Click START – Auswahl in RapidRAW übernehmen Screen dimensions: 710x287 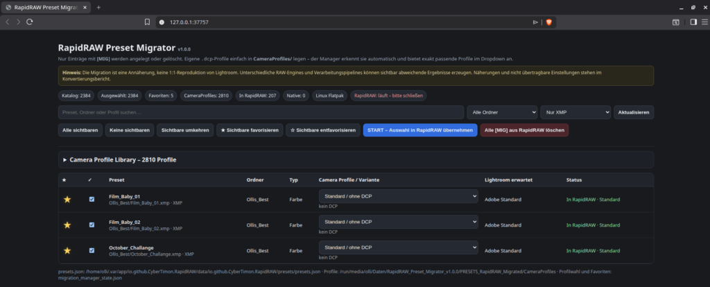click(x=420, y=130)
